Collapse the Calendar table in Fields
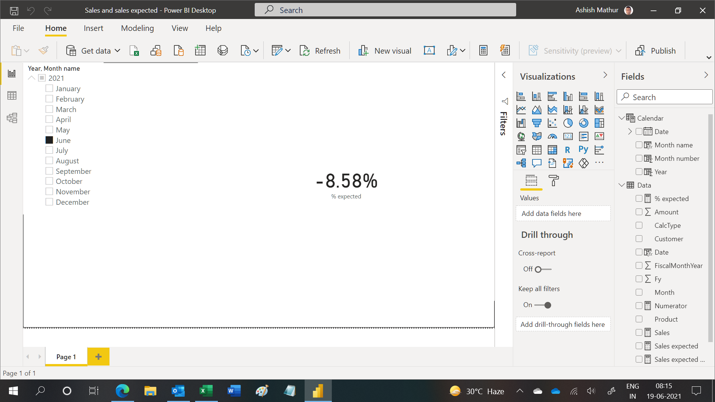Viewport: 715px width, 402px height. point(621,118)
